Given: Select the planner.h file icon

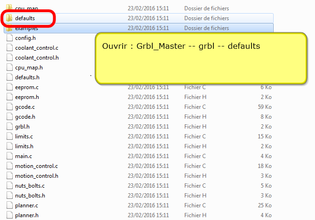Looking at the screenshot, I should [10, 215].
